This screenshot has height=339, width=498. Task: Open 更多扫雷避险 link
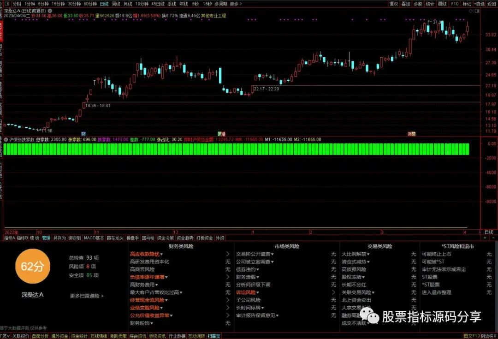(x=87, y=296)
